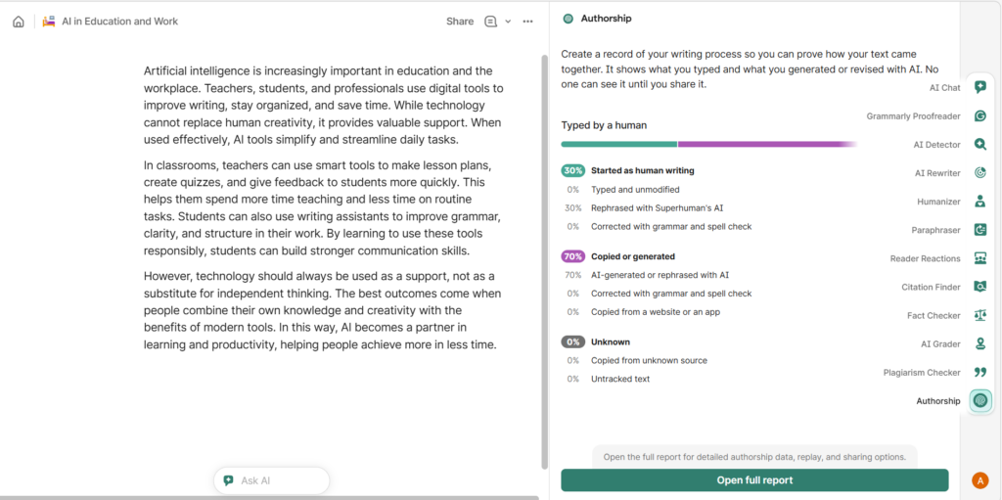
Task: Click the Share menu item
Action: click(x=459, y=22)
